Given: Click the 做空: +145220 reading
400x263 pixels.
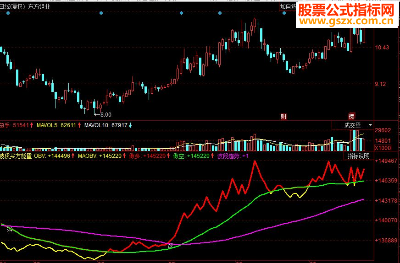Looking at the screenshot, I should coord(191,156).
